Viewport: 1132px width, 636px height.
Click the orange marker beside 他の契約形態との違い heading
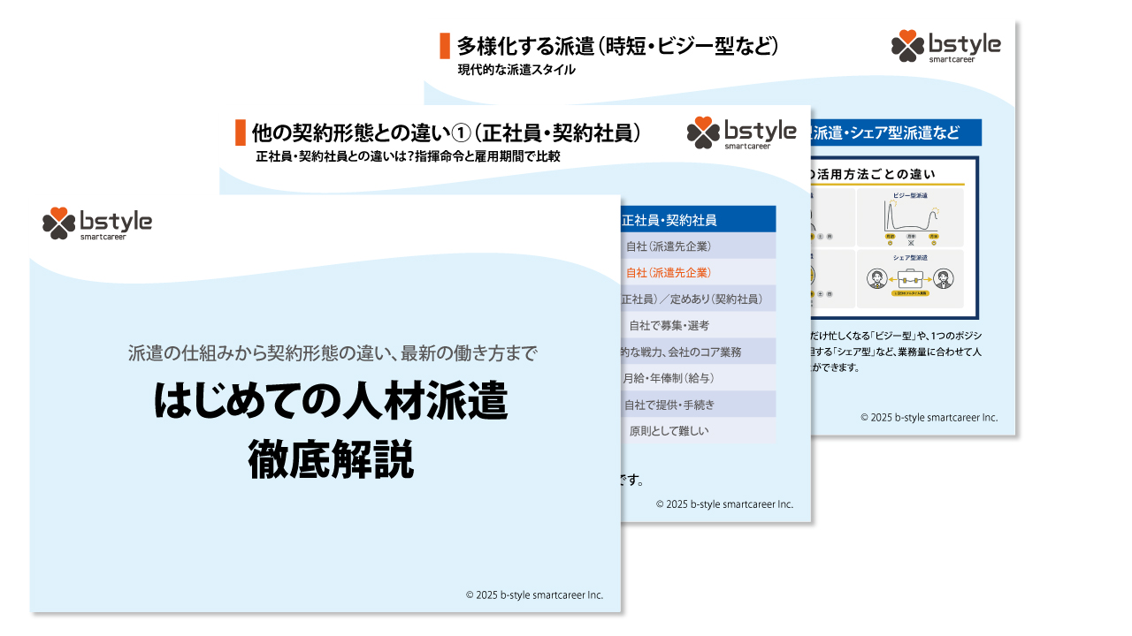(x=240, y=132)
